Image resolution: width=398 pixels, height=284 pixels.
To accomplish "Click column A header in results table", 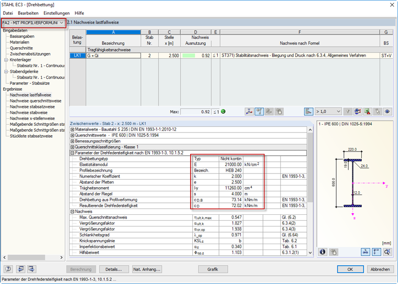I will click(114, 32).
